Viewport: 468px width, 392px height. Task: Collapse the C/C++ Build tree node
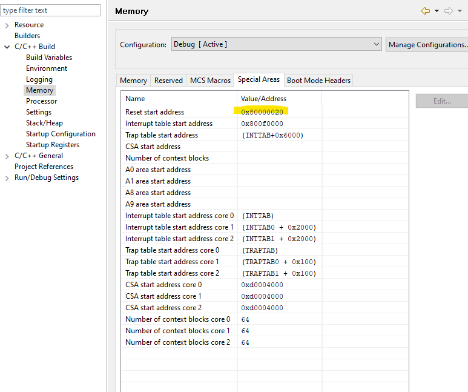click(7, 47)
